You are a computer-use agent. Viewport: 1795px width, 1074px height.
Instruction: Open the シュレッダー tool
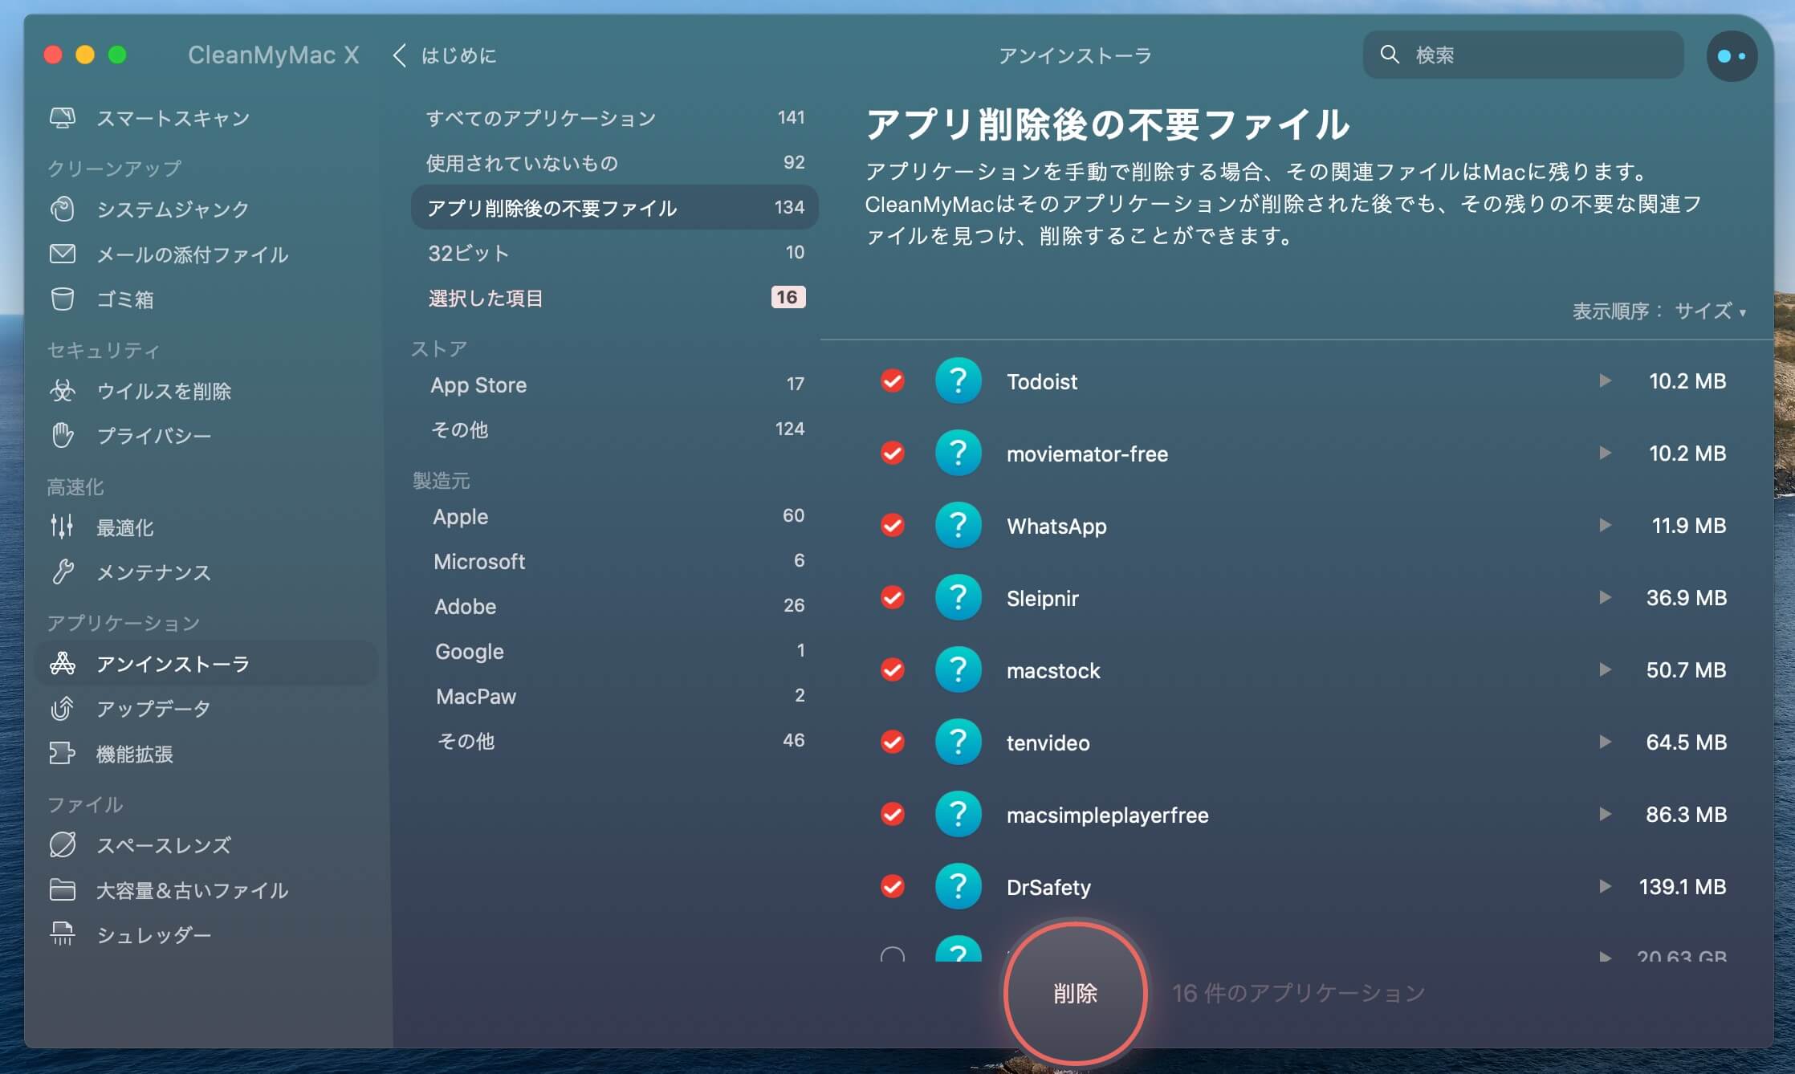pos(153,934)
